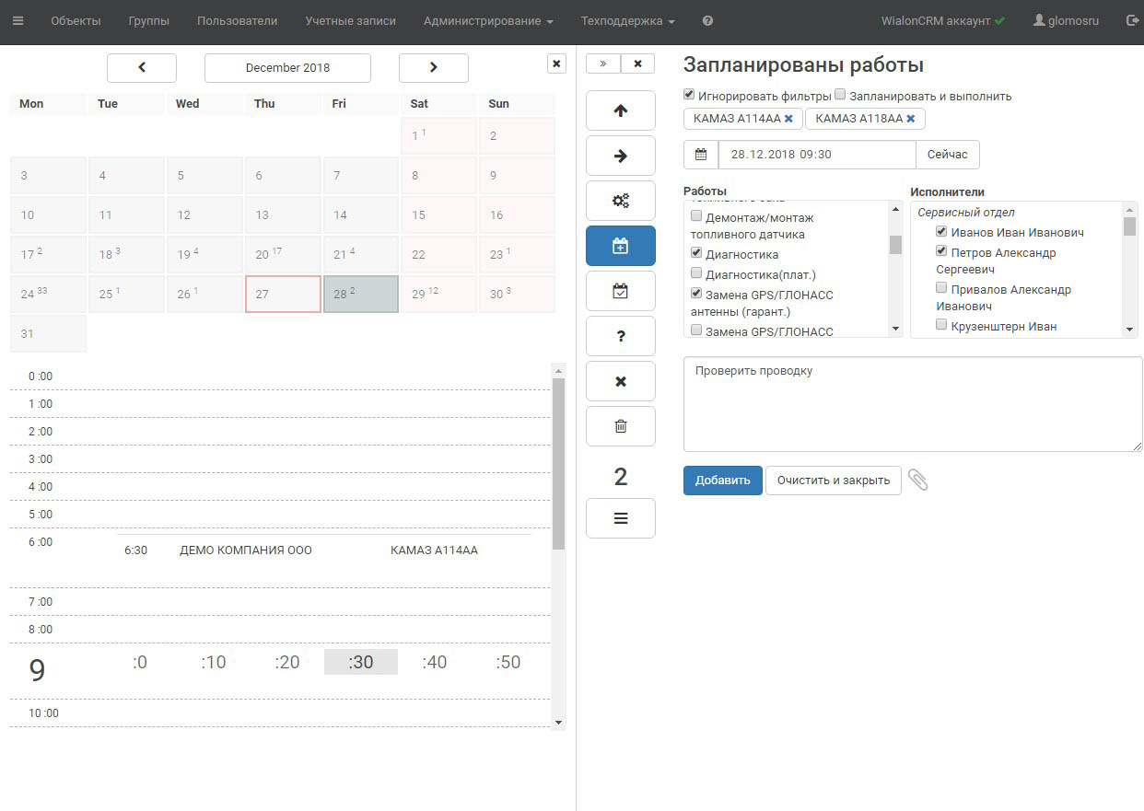Viewport: 1144px width, 811px height.
Task: Open the Учетные записи menu item
Action: (x=350, y=20)
